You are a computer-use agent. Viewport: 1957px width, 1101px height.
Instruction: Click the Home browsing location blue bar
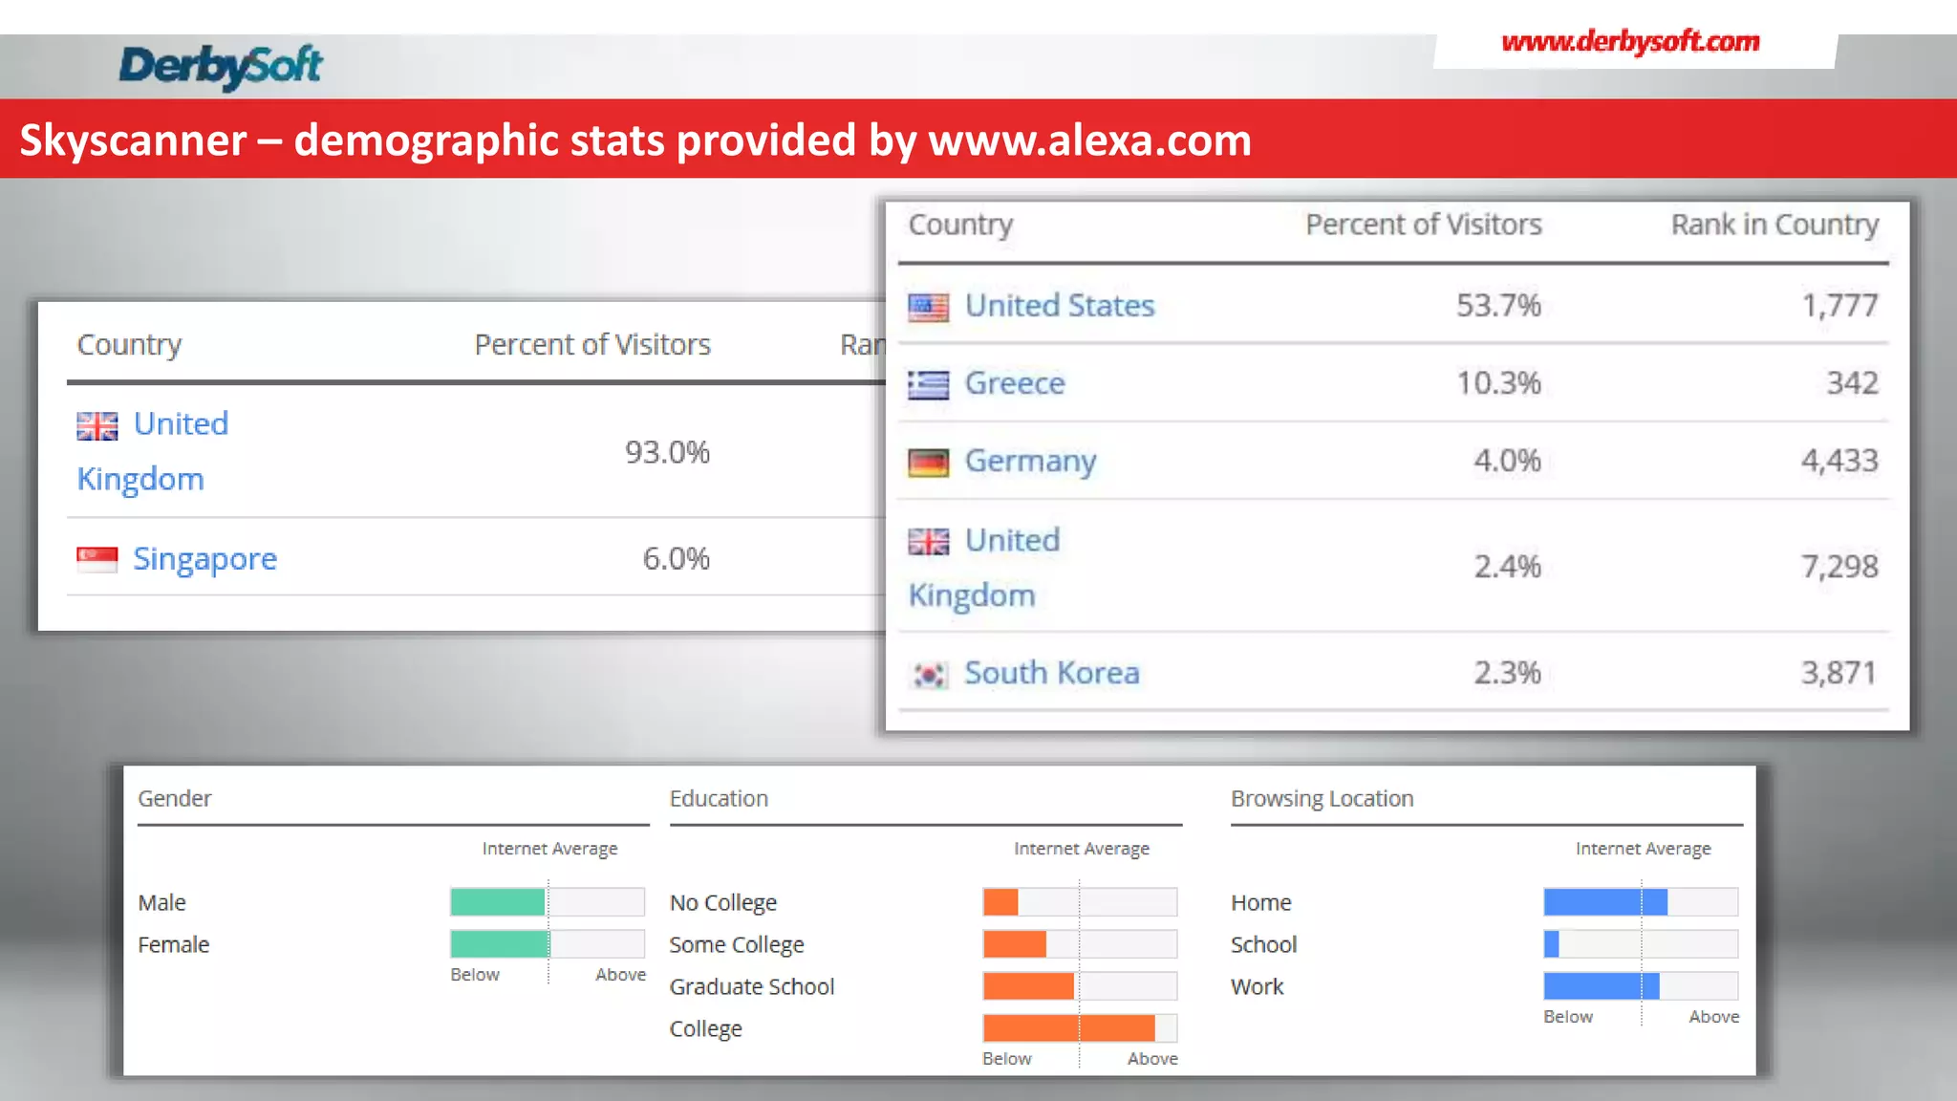pyautogui.click(x=1605, y=902)
